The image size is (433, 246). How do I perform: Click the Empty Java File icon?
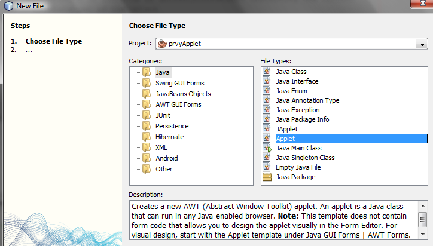click(267, 167)
